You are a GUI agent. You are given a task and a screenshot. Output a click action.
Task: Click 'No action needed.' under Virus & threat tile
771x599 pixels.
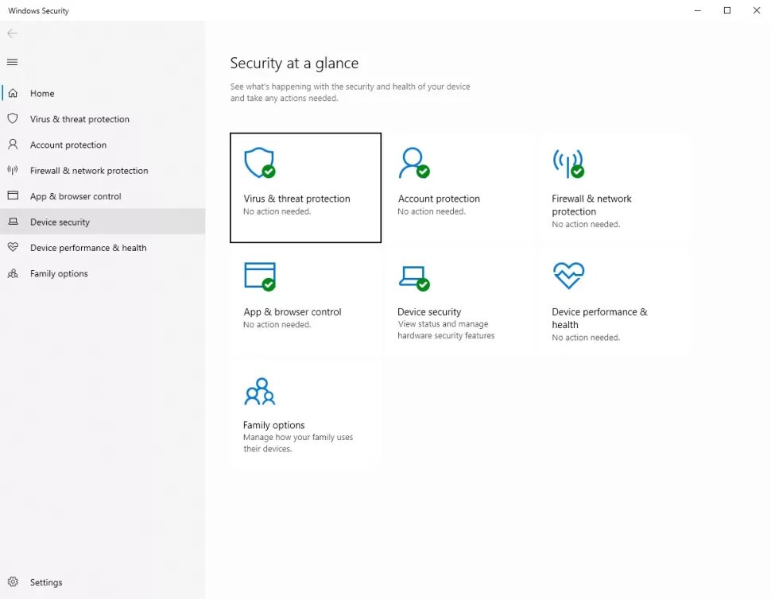pyautogui.click(x=277, y=211)
